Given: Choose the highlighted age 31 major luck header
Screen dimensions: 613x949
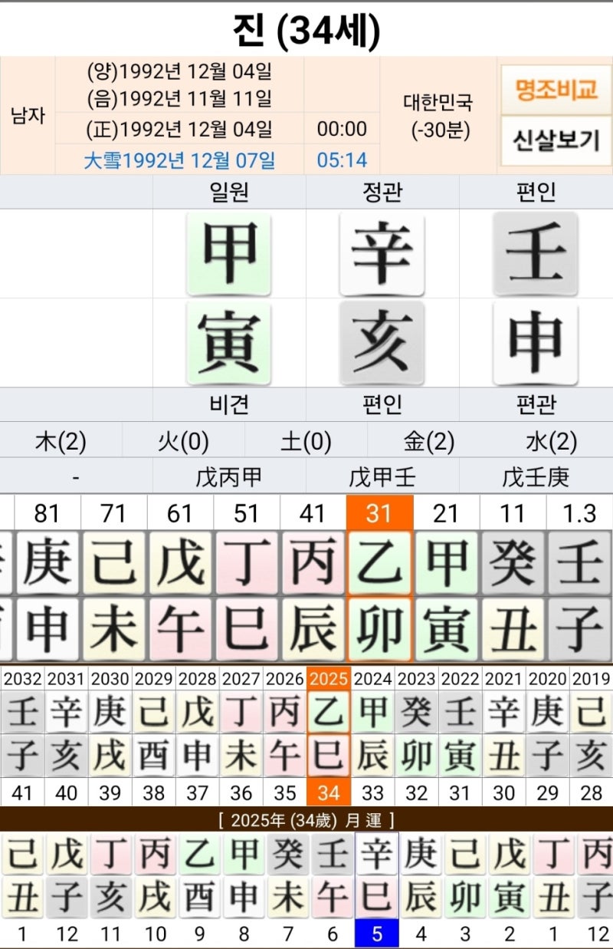Looking at the screenshot, I should (x=379, y=512).
